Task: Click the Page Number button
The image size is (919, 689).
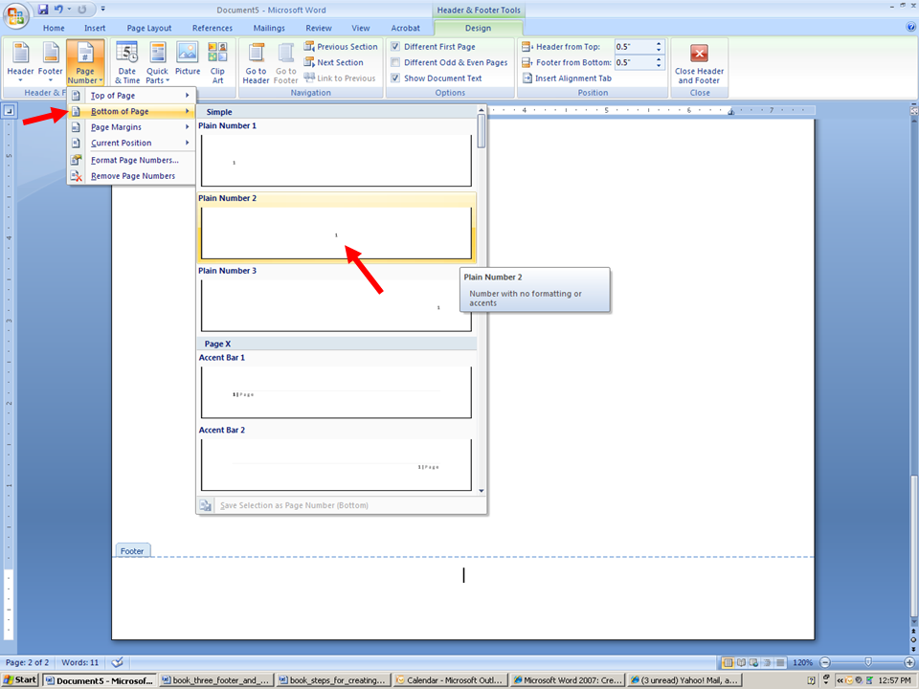Action: (85, 62)
